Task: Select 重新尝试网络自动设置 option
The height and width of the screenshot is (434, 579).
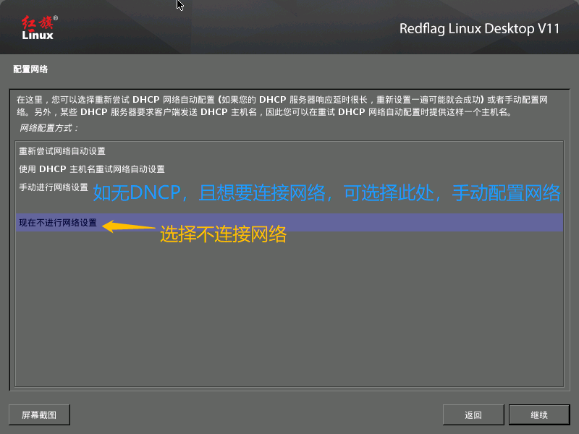Action: point(62,151)
